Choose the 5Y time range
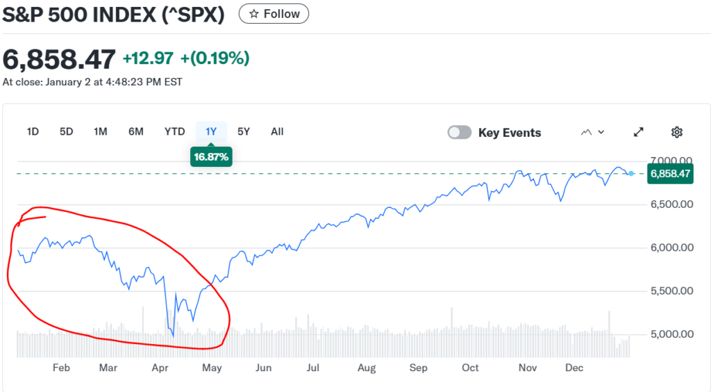The width and height of the screenshot is (711, 392). [x=243, y=131]
